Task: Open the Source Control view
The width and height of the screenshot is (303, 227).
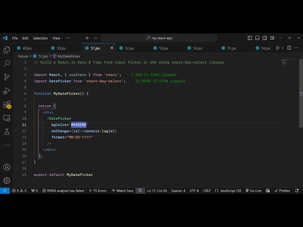Action: (7, 77)
